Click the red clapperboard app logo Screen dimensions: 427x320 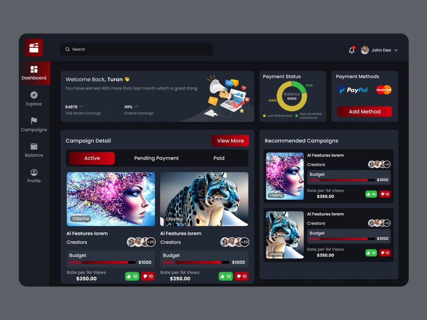click(34, 48)
